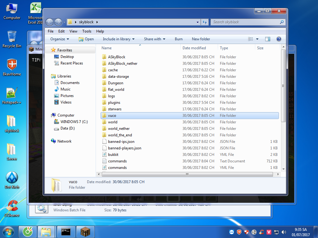Refresh the skyblock folder view
318x238 pixels.
(205, 22)
